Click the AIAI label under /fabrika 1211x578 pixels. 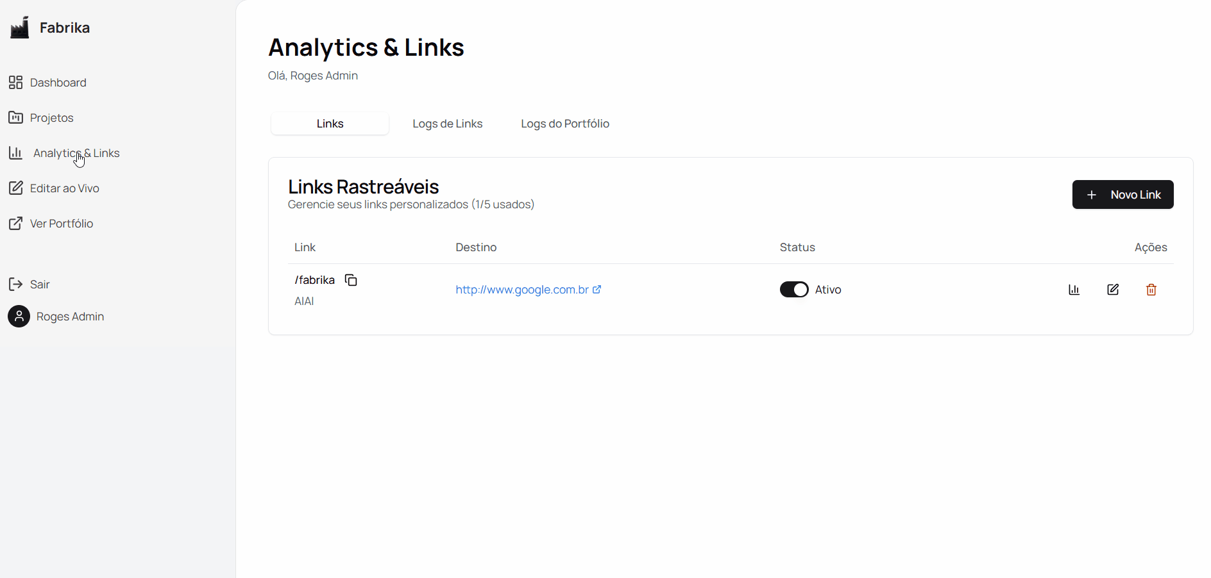coord(304,301)
